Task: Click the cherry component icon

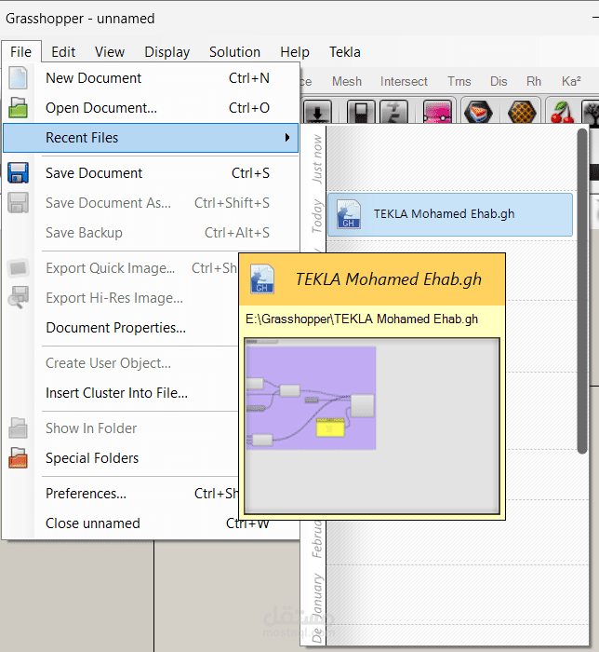Action: 563,112
